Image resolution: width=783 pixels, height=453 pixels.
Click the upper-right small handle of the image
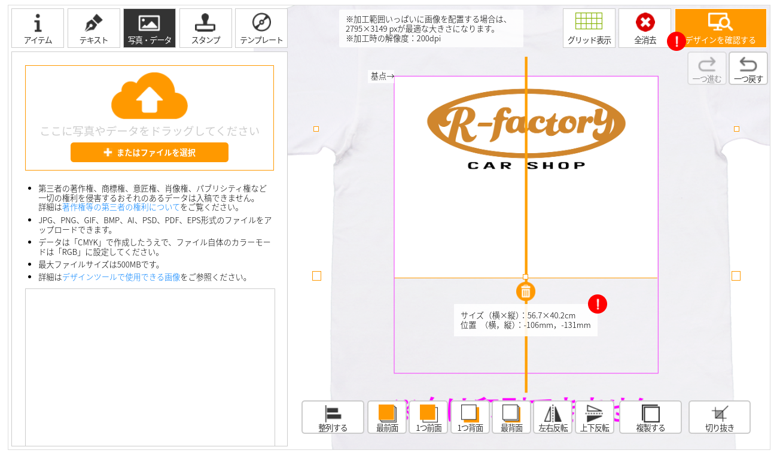pos(736,129)
